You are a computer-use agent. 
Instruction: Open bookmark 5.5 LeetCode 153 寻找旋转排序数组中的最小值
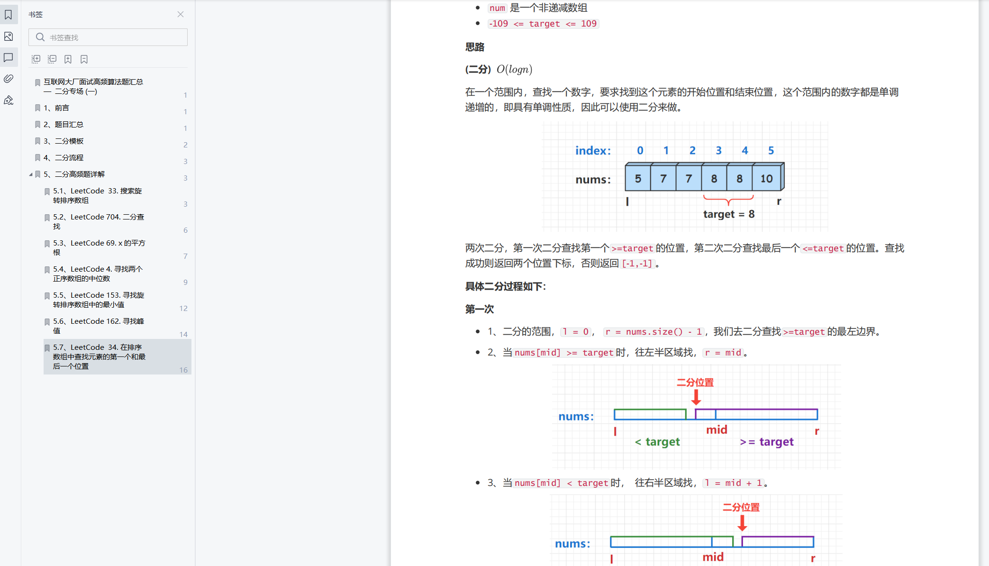pos(99,300)
